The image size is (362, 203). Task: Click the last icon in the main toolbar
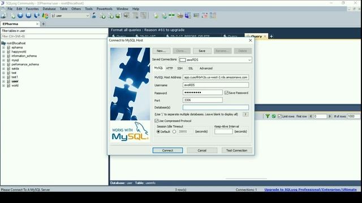coord(213,15)
